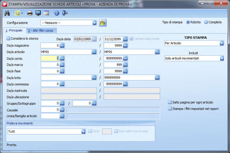Toggle Calcola saldi iniziali checkbox
This screenshot has height=153, width=230.
coord(131,39)
